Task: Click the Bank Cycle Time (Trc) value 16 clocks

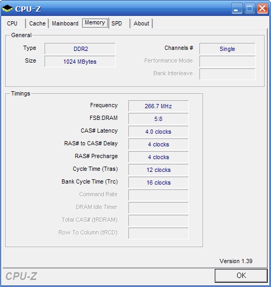Action: coord(158,182)
